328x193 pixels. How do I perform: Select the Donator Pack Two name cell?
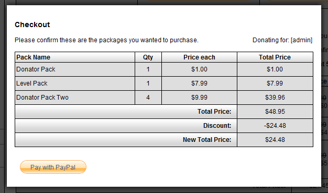75,98
